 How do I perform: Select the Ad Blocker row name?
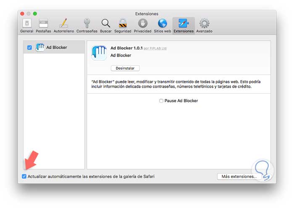tap(57, 47)
